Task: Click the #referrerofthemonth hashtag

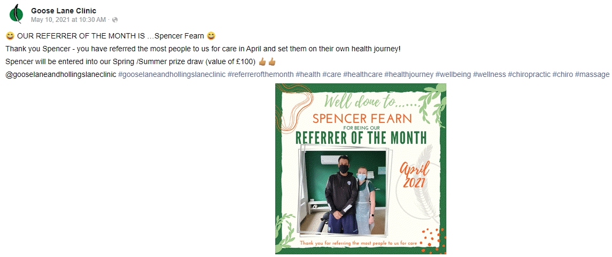Action: pyautogui.click(x=260, y=74)
